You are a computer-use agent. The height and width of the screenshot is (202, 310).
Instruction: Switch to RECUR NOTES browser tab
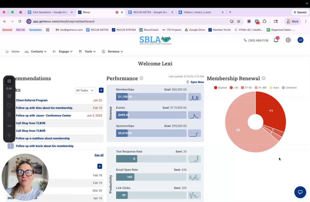point(151,12)
